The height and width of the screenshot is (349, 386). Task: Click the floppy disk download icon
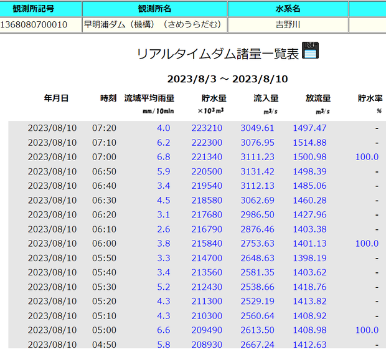310,50
